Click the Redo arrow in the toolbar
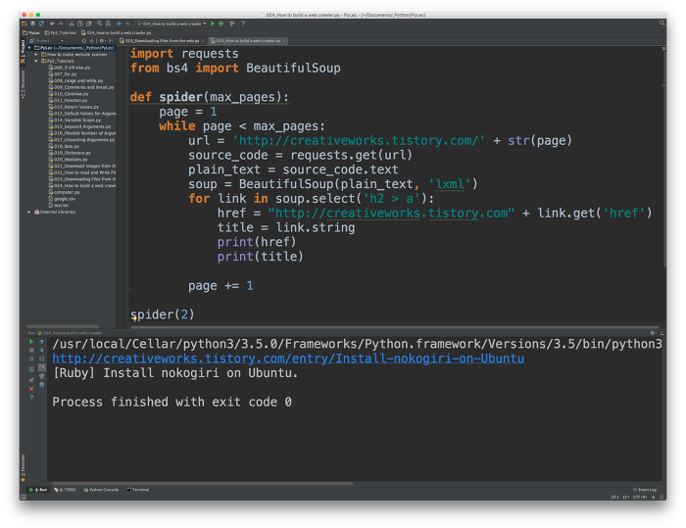 click(x=61, y=24)
